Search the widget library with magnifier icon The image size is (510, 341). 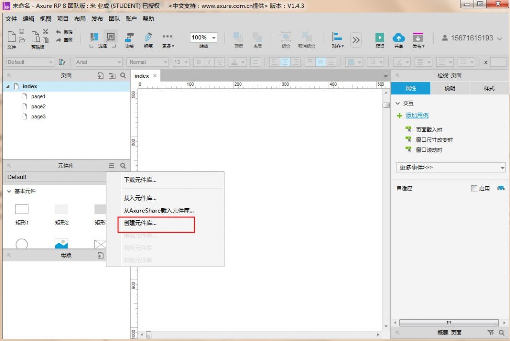tap(123, 166)
